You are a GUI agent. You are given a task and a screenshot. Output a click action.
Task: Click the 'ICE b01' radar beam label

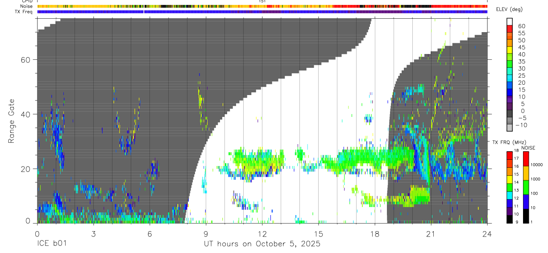tap(52, 245)
